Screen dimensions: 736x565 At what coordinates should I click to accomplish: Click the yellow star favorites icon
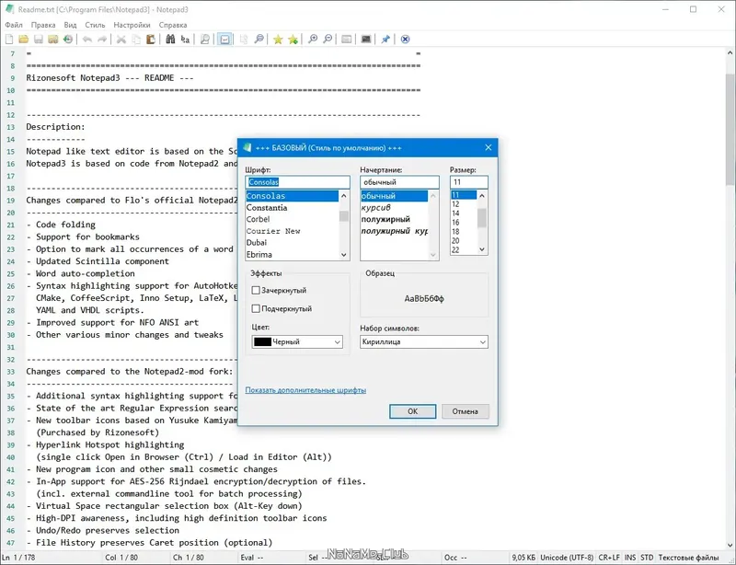[x=278, y=40]
